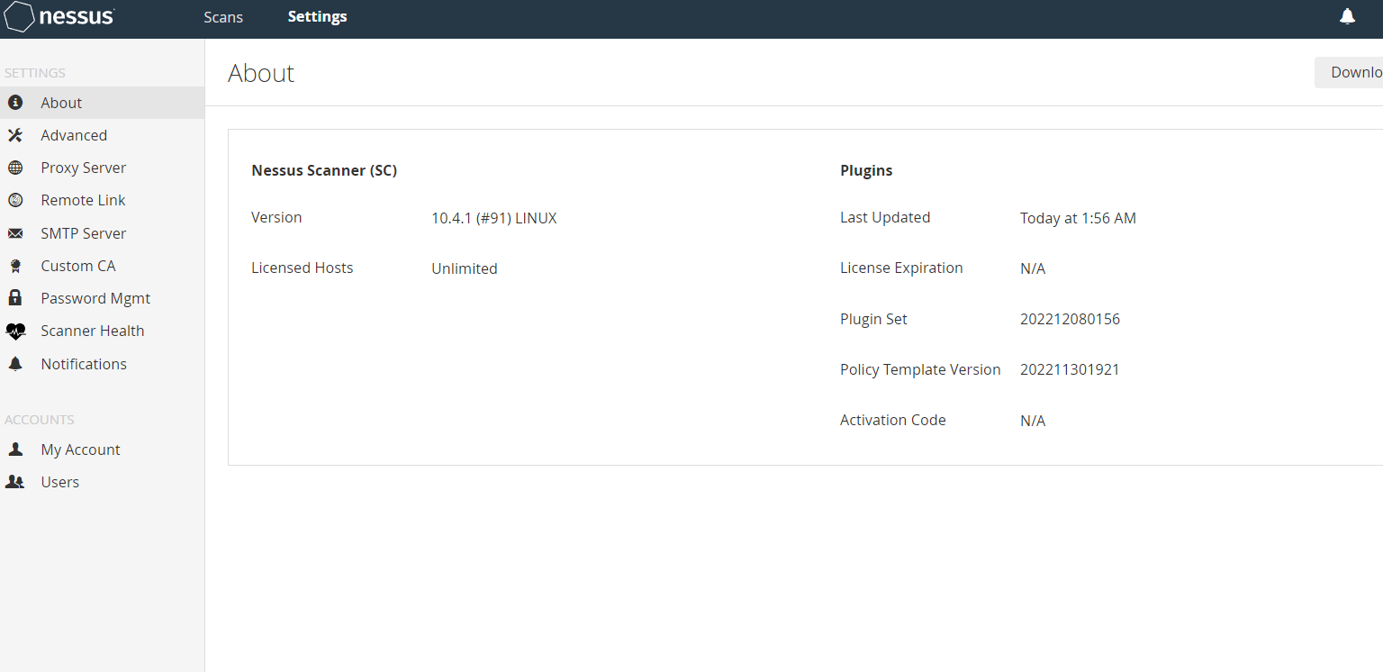The image size is (1383, 672).
Task: Click the Activation Code N/A value
Action: click(1033, 421)
